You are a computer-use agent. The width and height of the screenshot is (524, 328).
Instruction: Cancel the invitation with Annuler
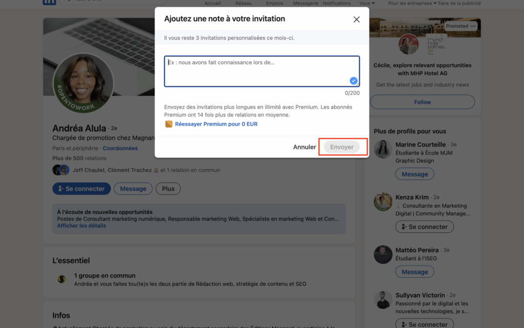pyautogui.click(x=304, y=147)
